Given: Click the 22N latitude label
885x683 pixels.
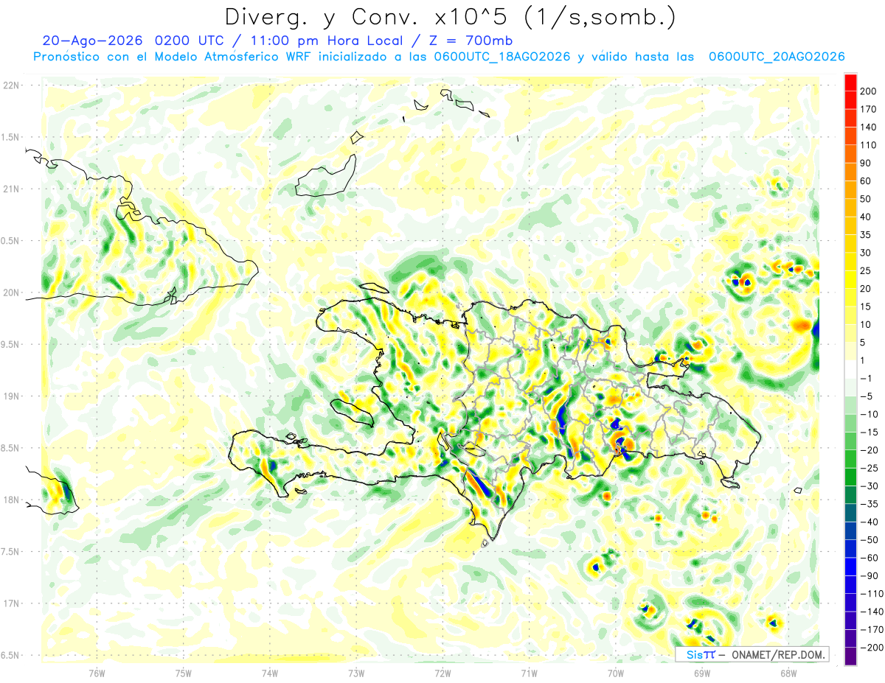Looking at the screenshot, I should coord(11,85).
